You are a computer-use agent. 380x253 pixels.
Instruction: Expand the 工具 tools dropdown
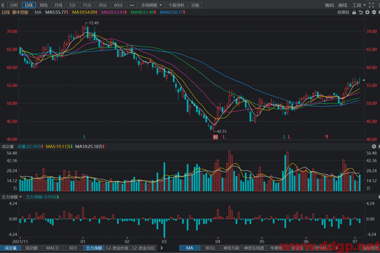(359, 5)
